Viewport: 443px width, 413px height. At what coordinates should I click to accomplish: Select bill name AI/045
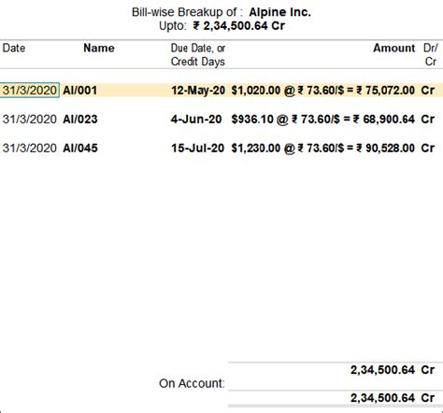80,148
